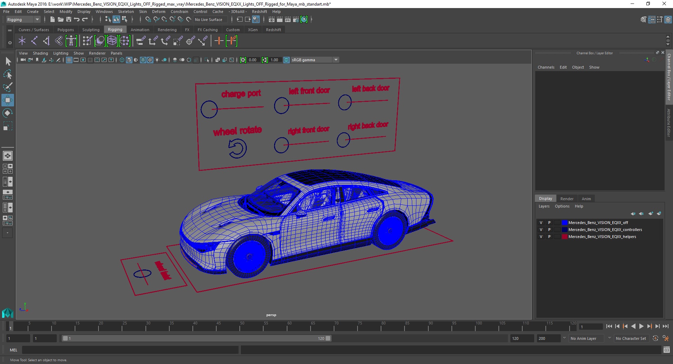Open Options menu in Layer Editor

coord(562,206)
